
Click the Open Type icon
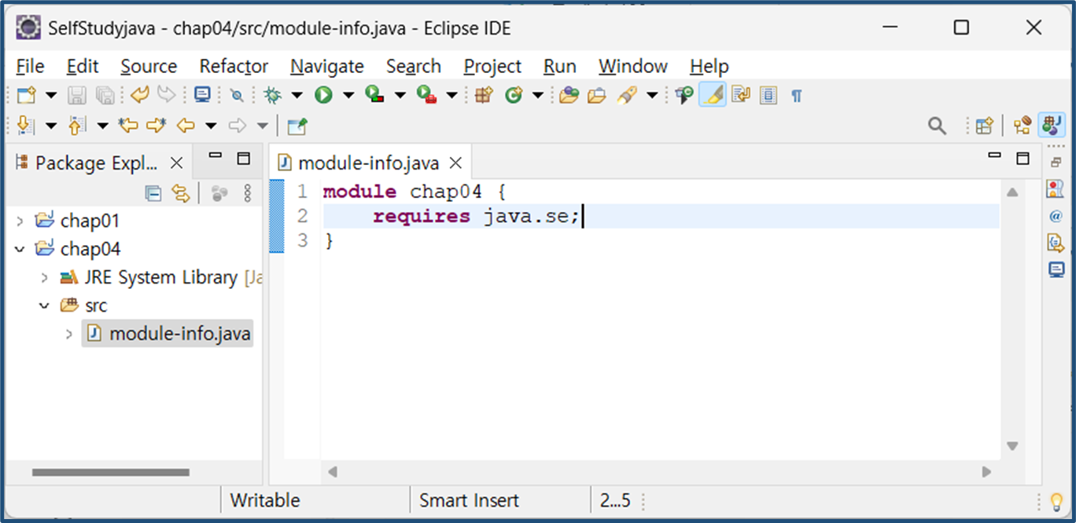point(569,96)
